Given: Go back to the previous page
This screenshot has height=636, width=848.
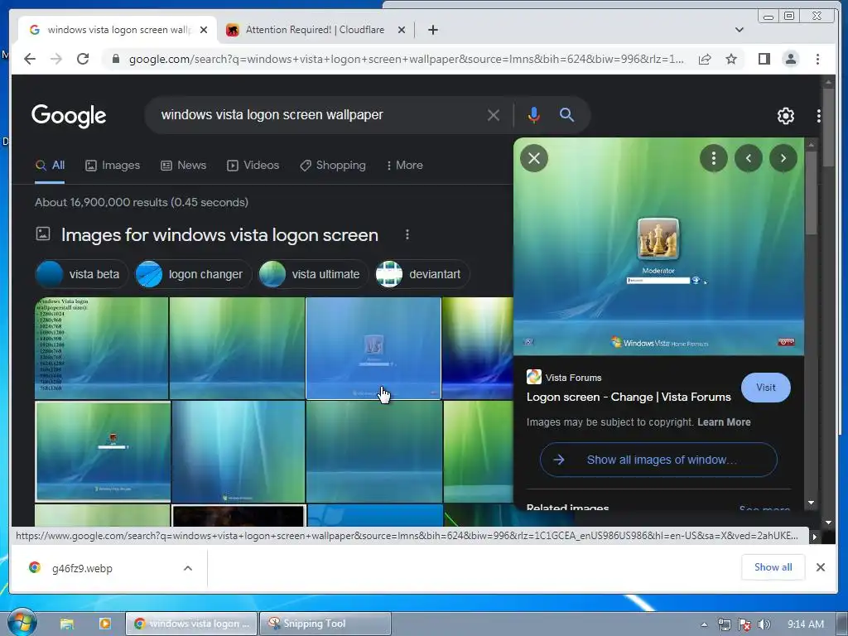Looking at the screenshot, I should coord(30,59).
